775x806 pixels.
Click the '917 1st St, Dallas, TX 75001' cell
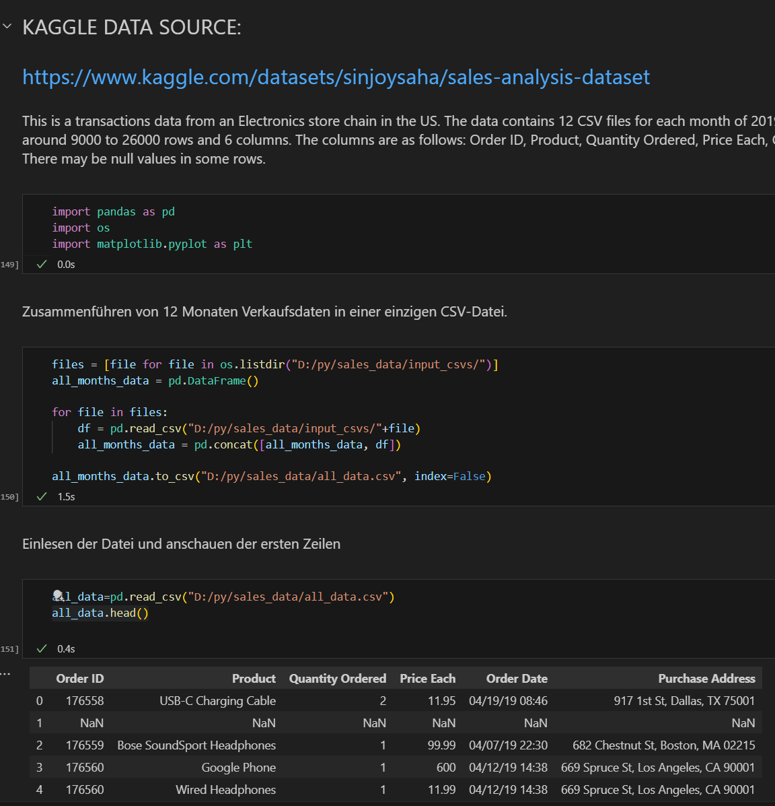point(685,701)
